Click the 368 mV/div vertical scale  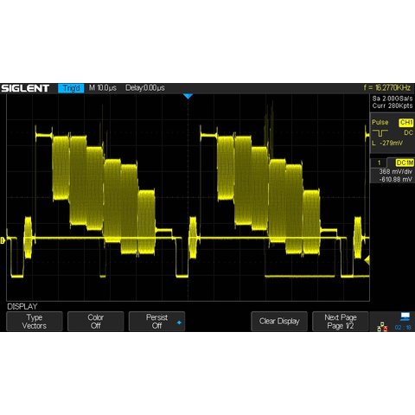[396, 171]
